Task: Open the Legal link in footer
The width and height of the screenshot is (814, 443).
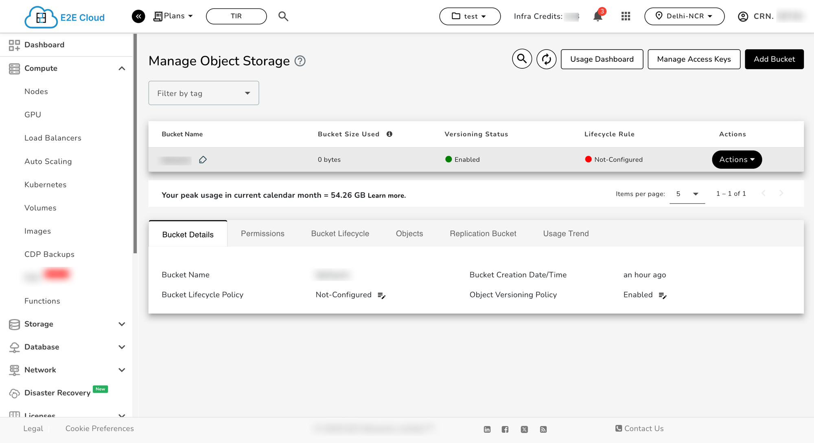Action: [33, 428]
